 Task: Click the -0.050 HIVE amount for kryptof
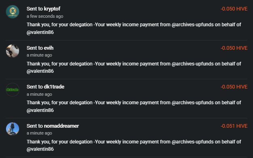(234, 9)
